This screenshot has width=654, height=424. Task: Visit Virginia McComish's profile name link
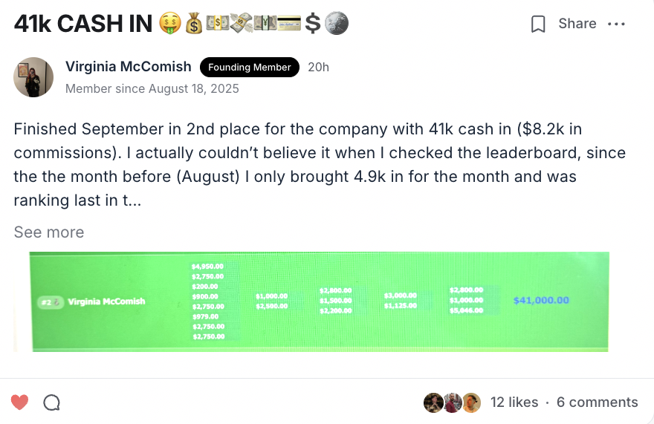[129, 67]
